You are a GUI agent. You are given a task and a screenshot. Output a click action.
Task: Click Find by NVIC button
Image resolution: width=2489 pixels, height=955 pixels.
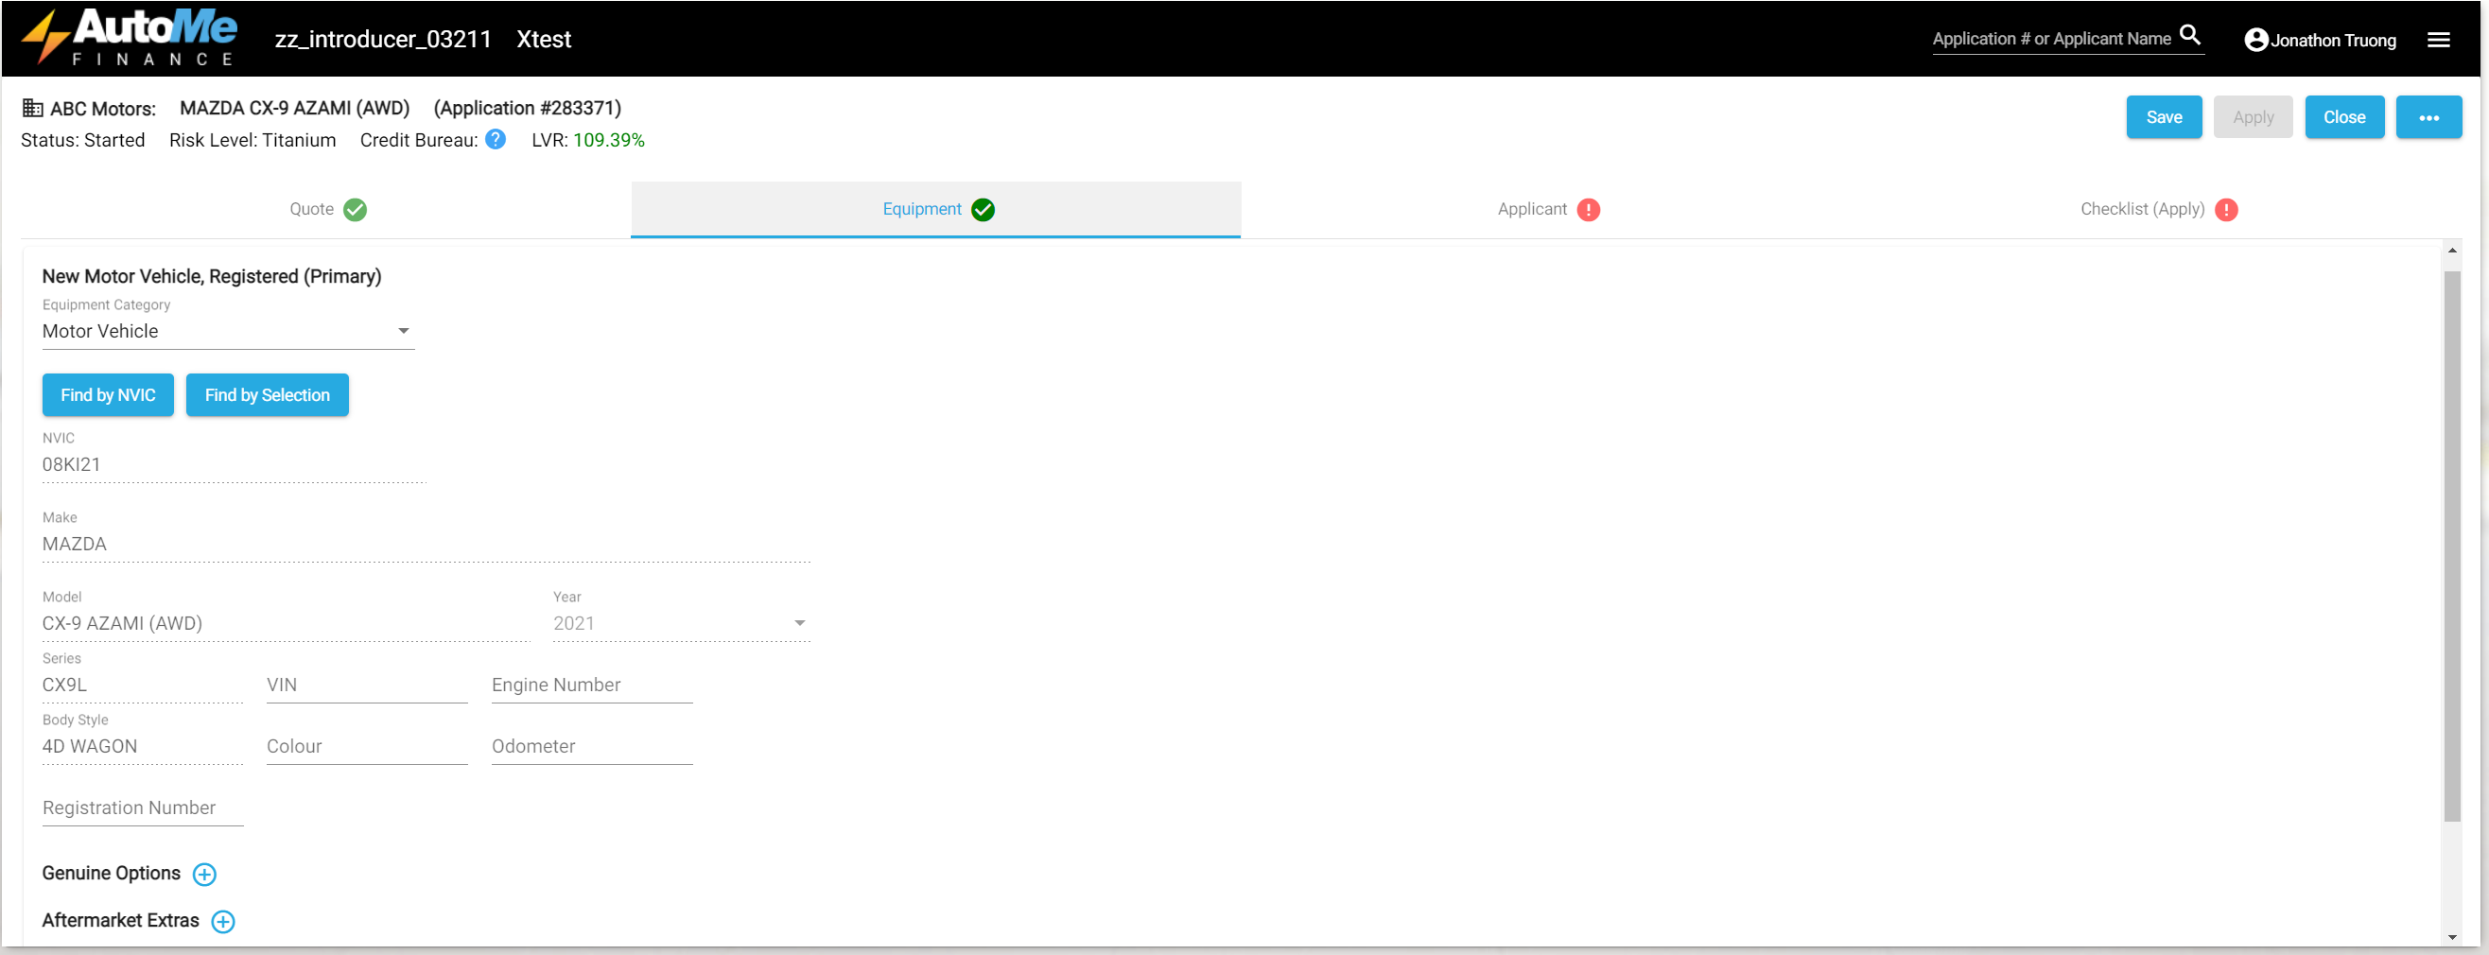pyautogui.click(x=107, y=395)
